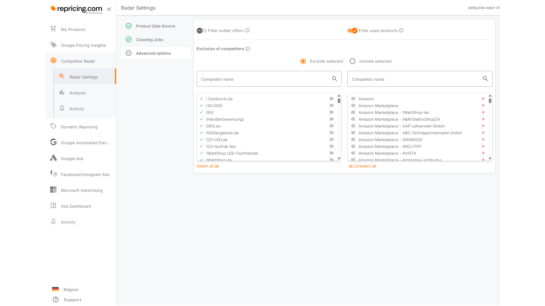Viewport: 545px width, 306px height.
Task: Move '(Händlerbewertung)' to the selected list
Action: pyautogui.click(x=332, y=119)
